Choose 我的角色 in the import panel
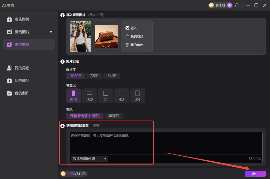The image size is (270, 179). click(134, 45)
